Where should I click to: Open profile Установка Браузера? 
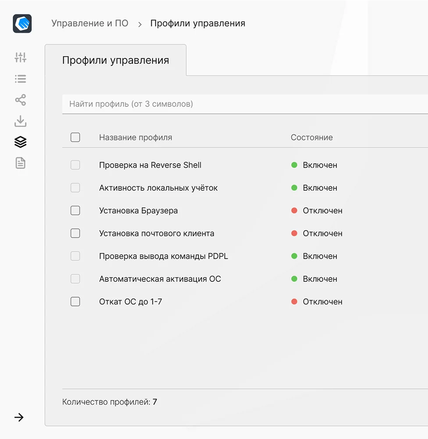[139, 211]
